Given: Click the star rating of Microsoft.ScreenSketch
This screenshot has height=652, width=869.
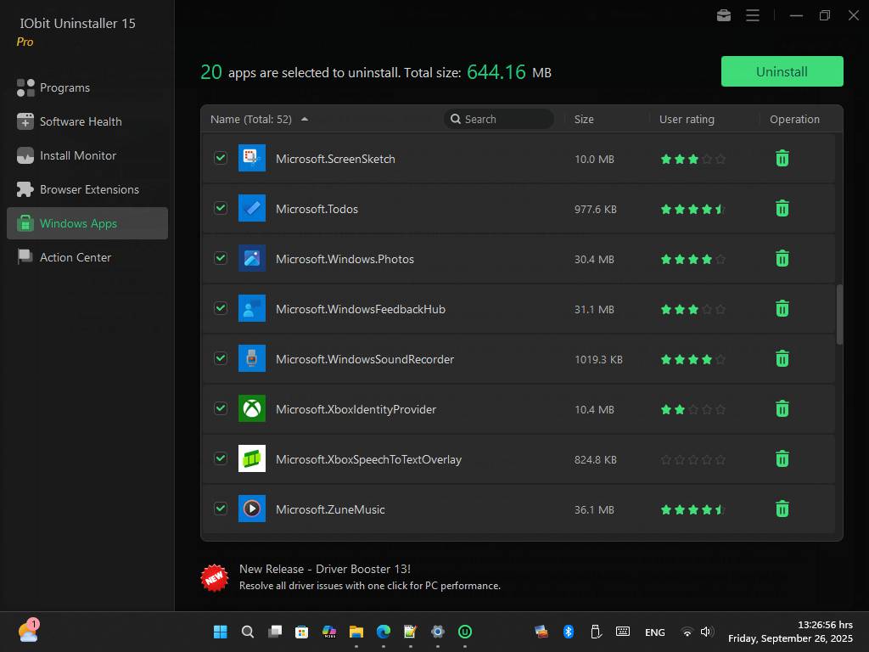Looking at the screenshot, I should [x=692, y=159].
